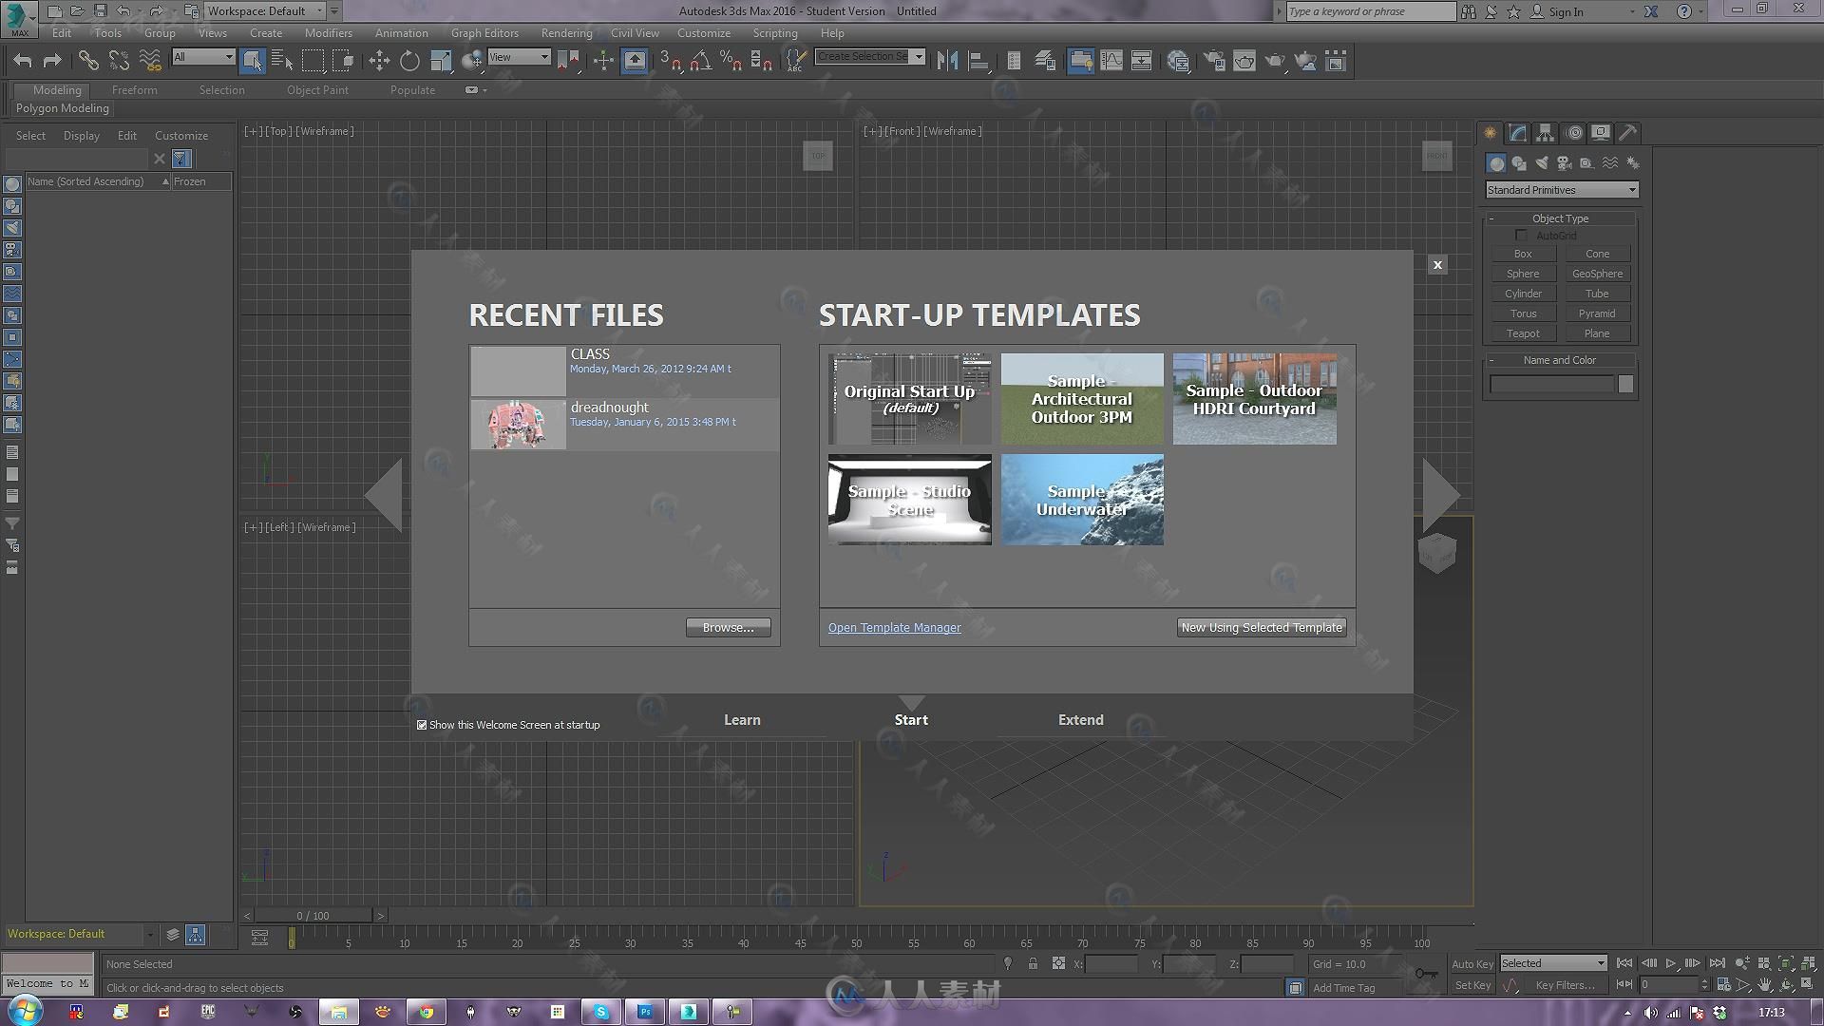Select dreadnought recent file thumbnail

pyautogui.click(x=518, y=421)
